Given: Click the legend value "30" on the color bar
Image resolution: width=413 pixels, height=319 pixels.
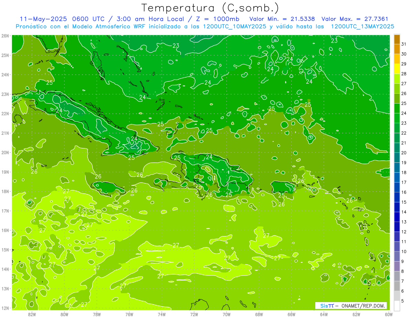Looking at the screenshot, I should pyautogui.click(x=404, y=54).
